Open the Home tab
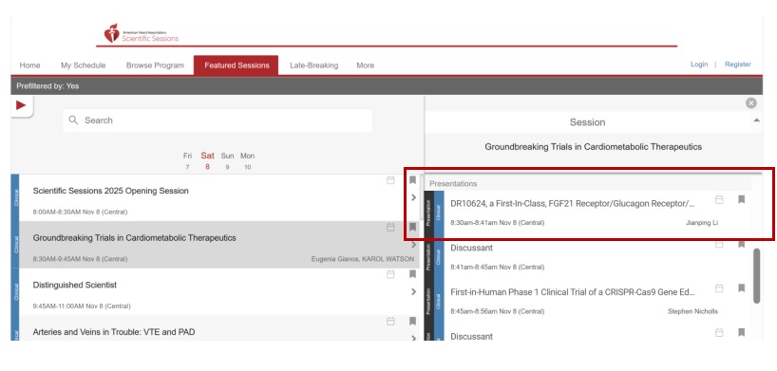The height and width of the screenshot is (371, 777). (29, 65)
